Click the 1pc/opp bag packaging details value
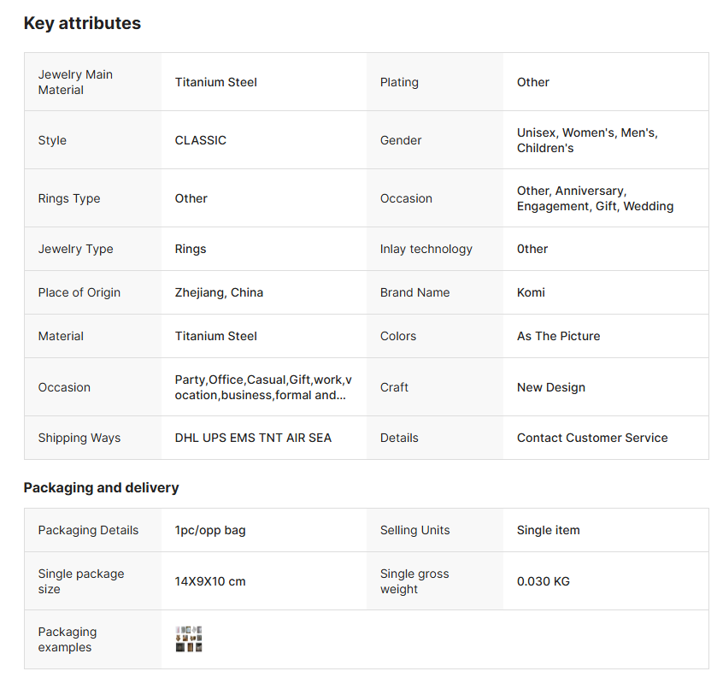 tap(210, 530)
